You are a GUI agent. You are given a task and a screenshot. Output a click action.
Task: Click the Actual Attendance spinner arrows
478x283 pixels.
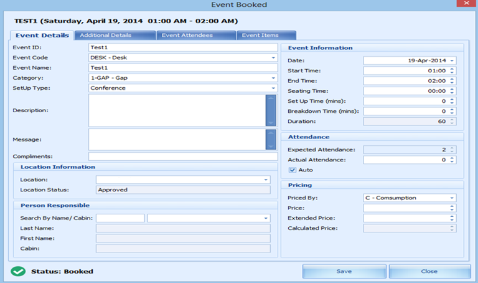[452, 160]
